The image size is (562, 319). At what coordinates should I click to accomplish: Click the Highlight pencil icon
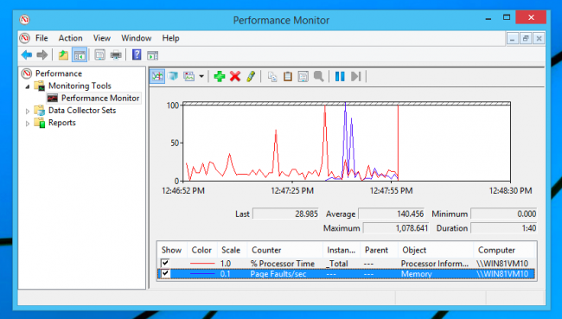tap(251, 76)
